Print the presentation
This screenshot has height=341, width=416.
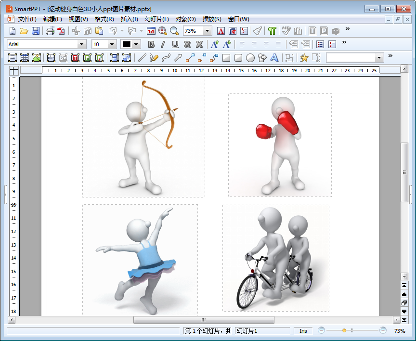(50, 31)
